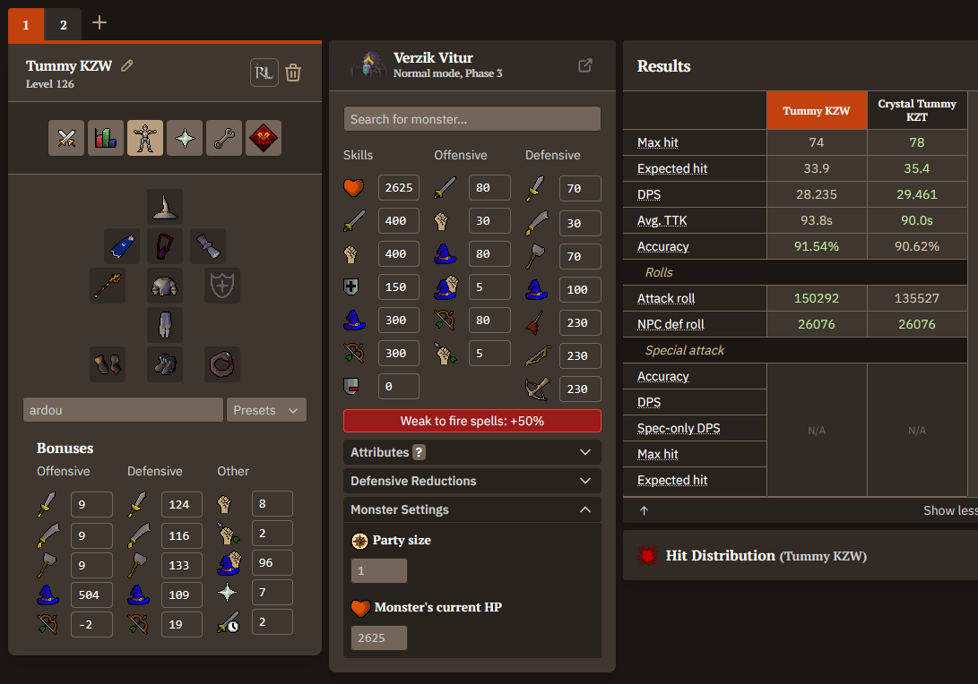Click the Attack roll label link
This screenshot has height=684, width=978.
click(665, 298)
